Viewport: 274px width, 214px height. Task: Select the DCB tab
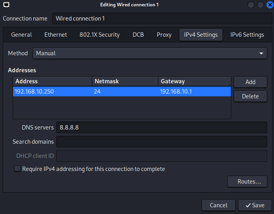(138, 35)
